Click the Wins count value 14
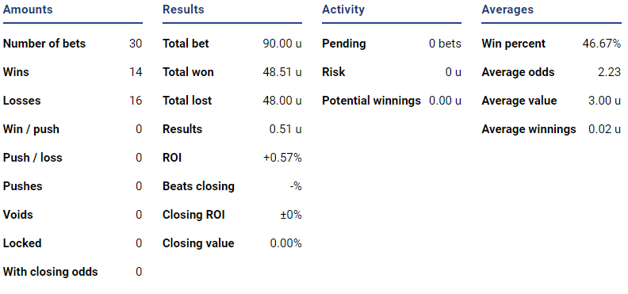The width and height of the screenshot is (628, 294). point(136,72)
